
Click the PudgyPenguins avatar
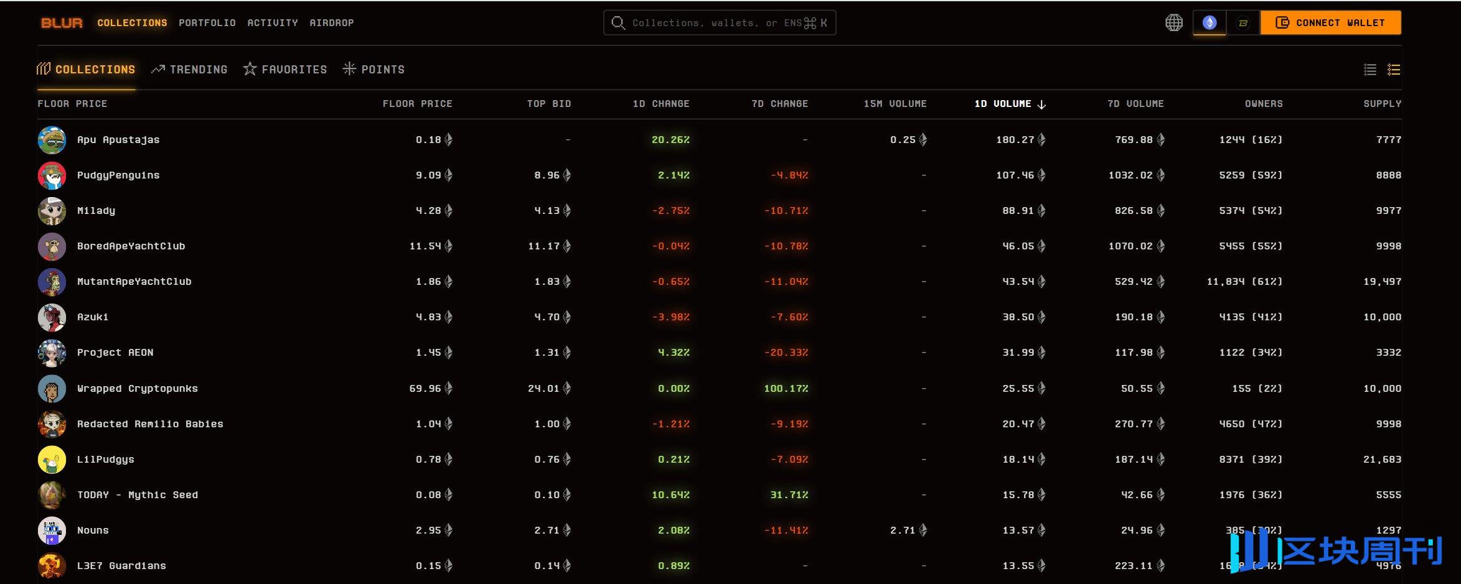52,175
